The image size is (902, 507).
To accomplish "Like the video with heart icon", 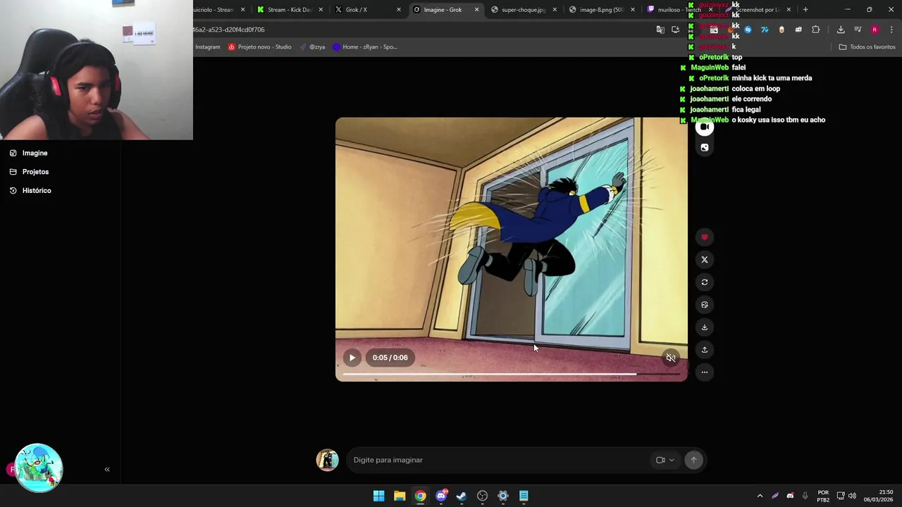I will tap(704, 237).
